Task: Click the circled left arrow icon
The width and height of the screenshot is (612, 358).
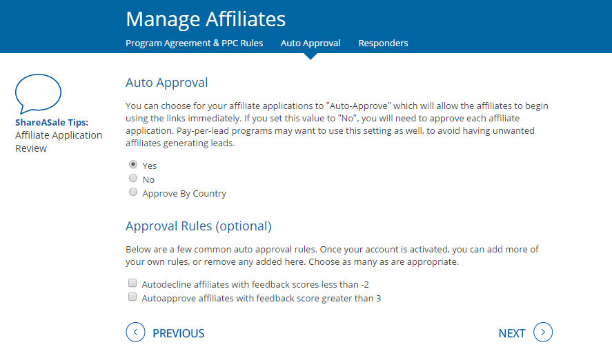Action: 136,332
